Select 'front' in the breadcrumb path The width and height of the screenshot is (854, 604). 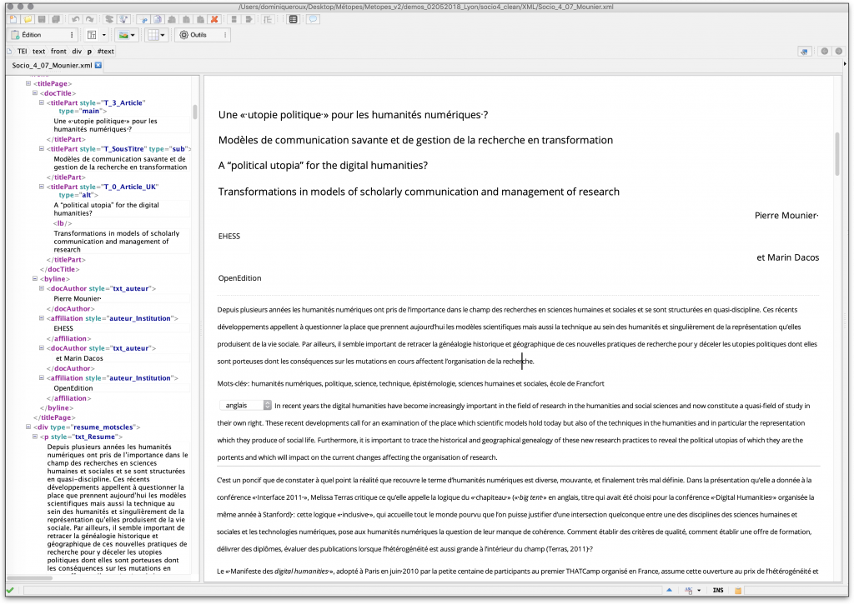point(58,51)
